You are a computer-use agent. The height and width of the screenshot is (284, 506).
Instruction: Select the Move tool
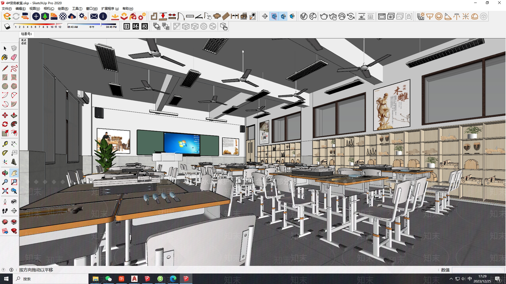click(x=5, y=115)
